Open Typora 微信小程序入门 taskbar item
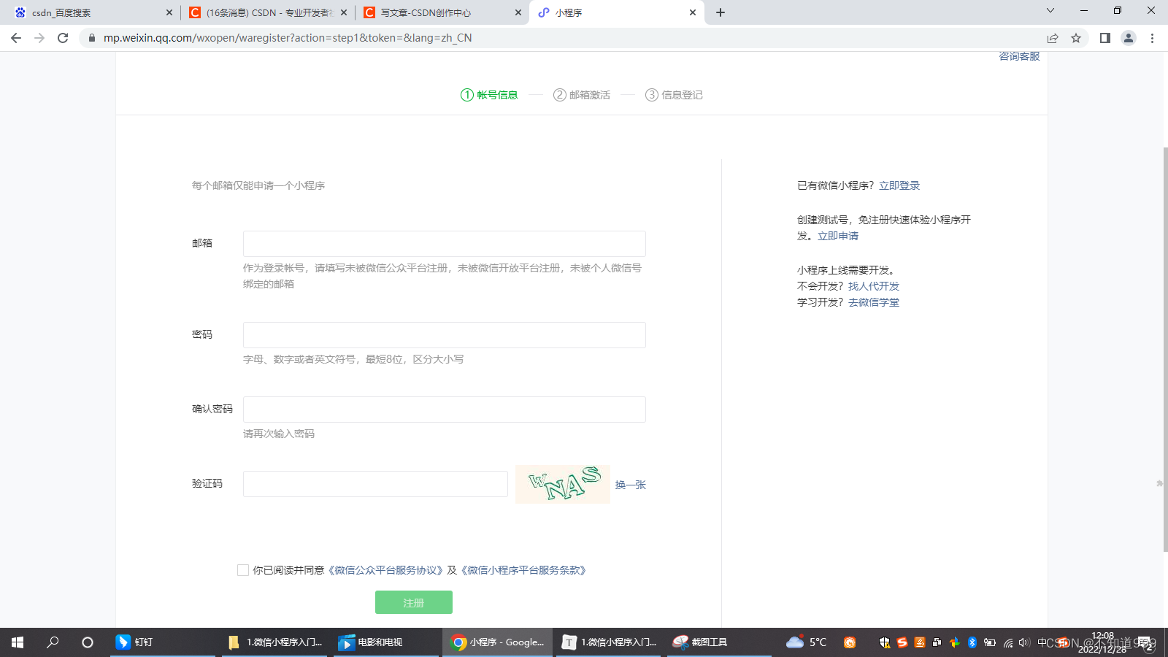The image size is (1168, 657). pyautogui.click(x=609, y=642)
